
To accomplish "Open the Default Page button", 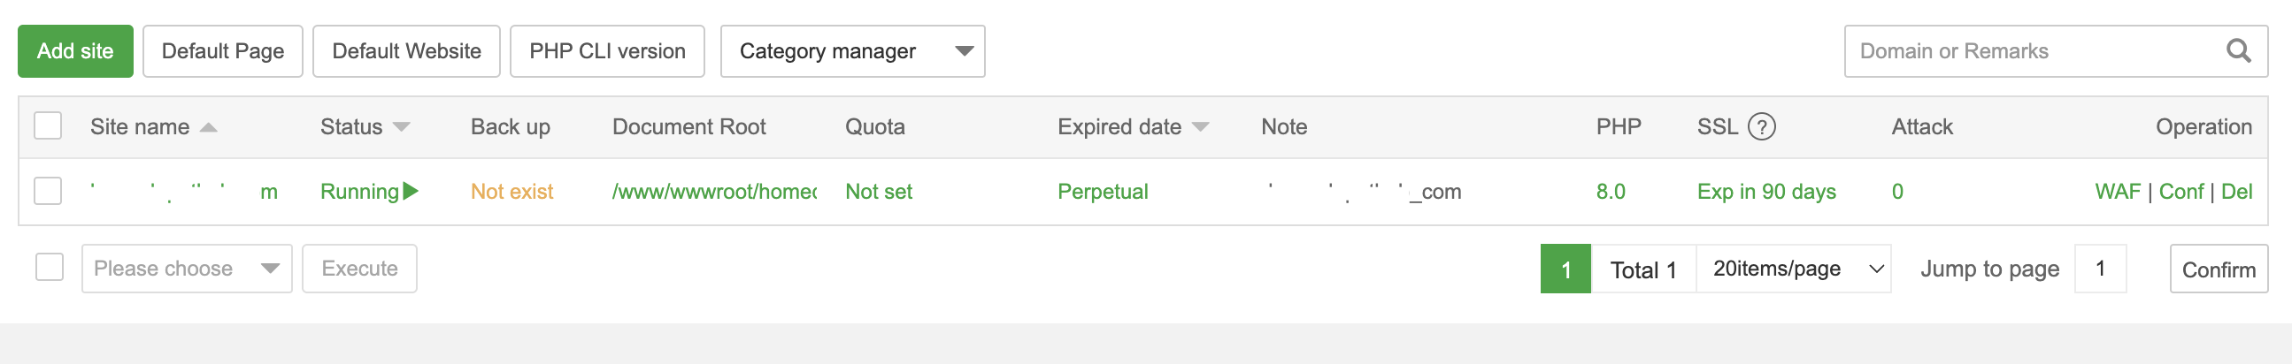I will [222, 51].
